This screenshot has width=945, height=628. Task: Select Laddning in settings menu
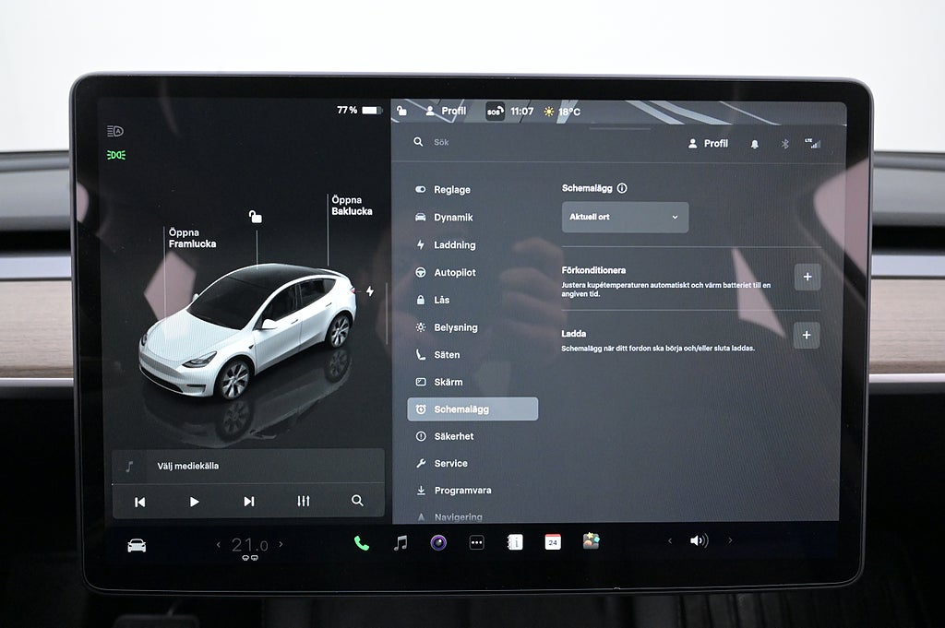point(454,245)
